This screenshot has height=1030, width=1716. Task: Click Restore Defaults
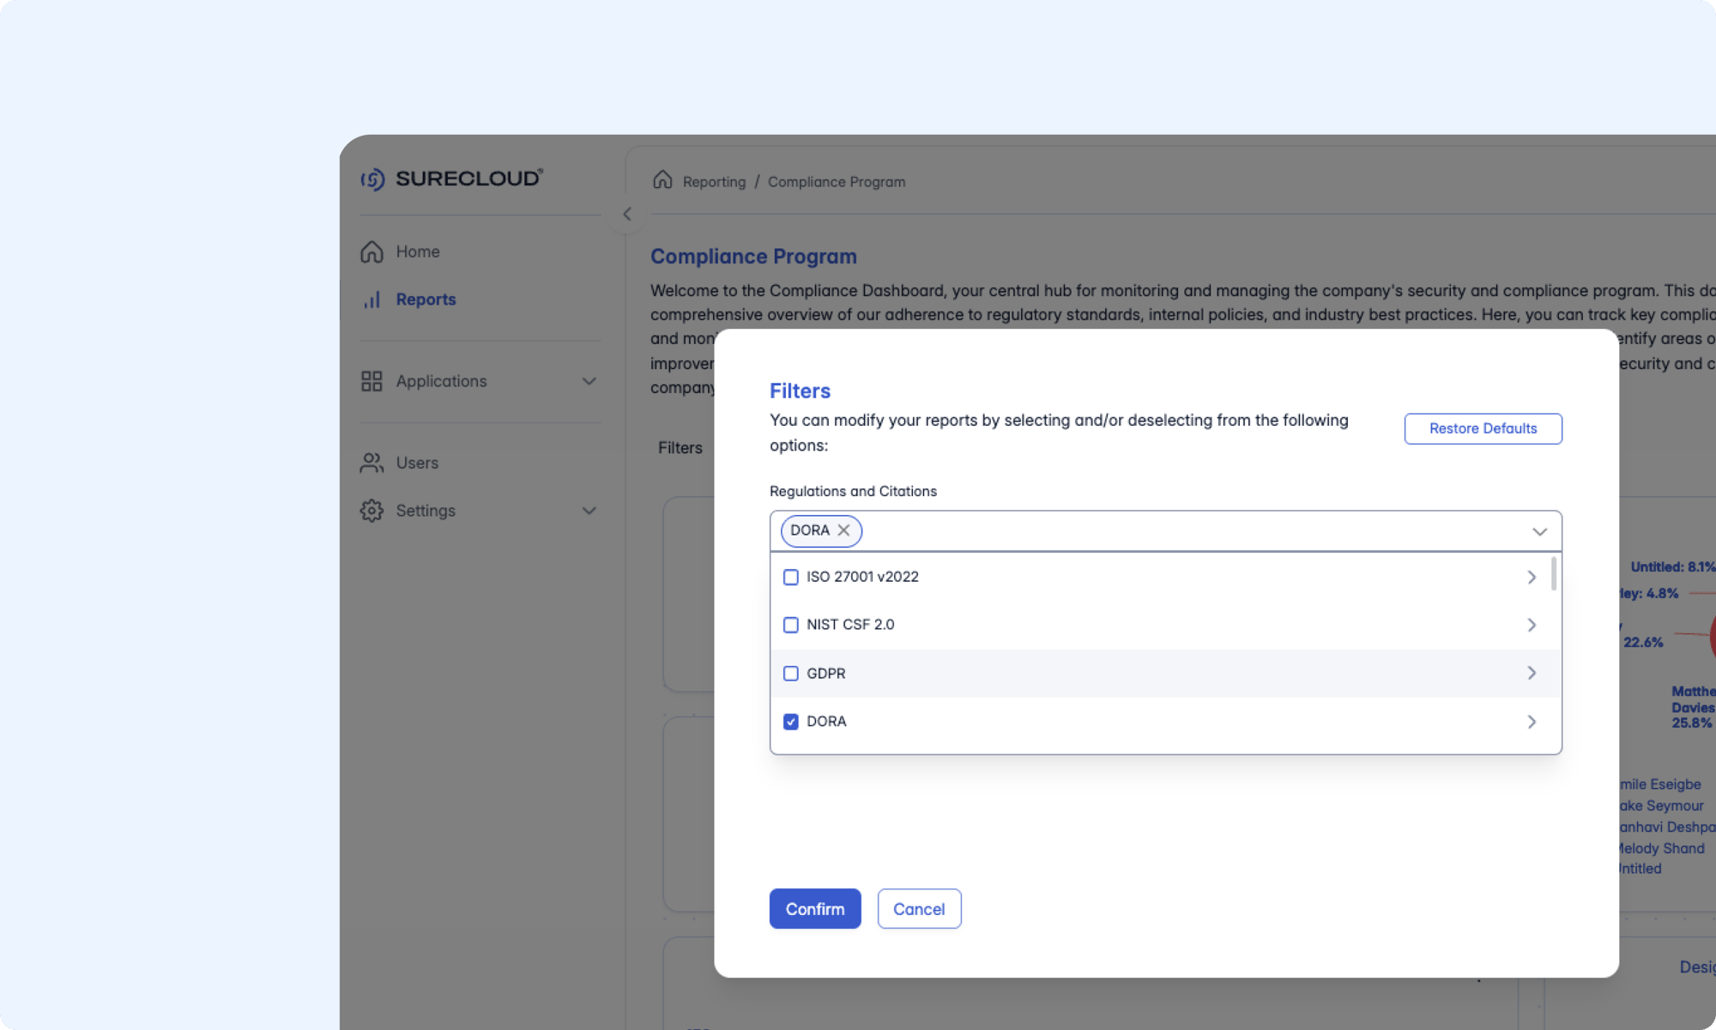pos(1483,428)
